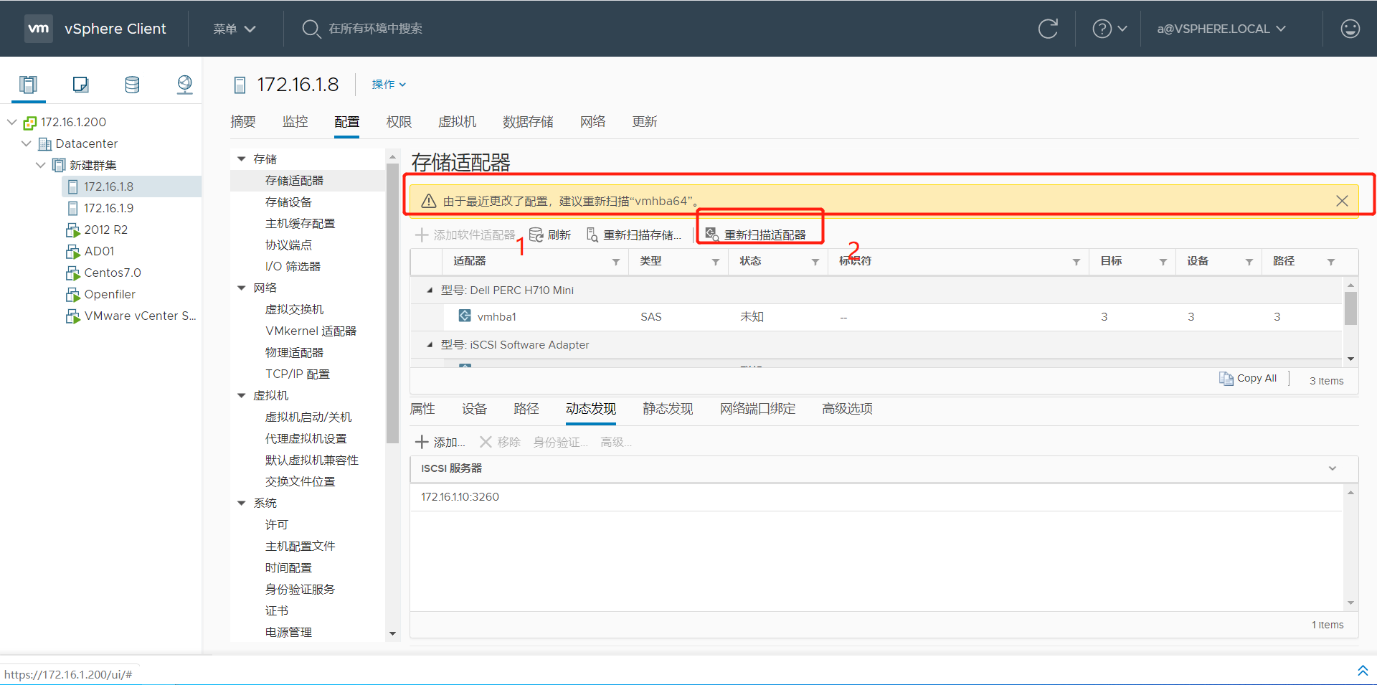Click the 刷新 toolbar icon above adapter list
The image size is (1377, 685).
pyautogui.click(x=536, y=235)
